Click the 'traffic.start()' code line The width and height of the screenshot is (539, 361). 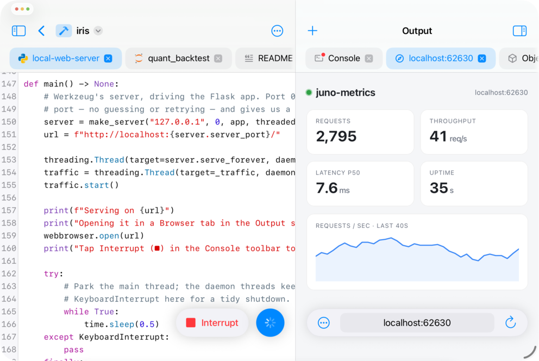pos(81,185)
